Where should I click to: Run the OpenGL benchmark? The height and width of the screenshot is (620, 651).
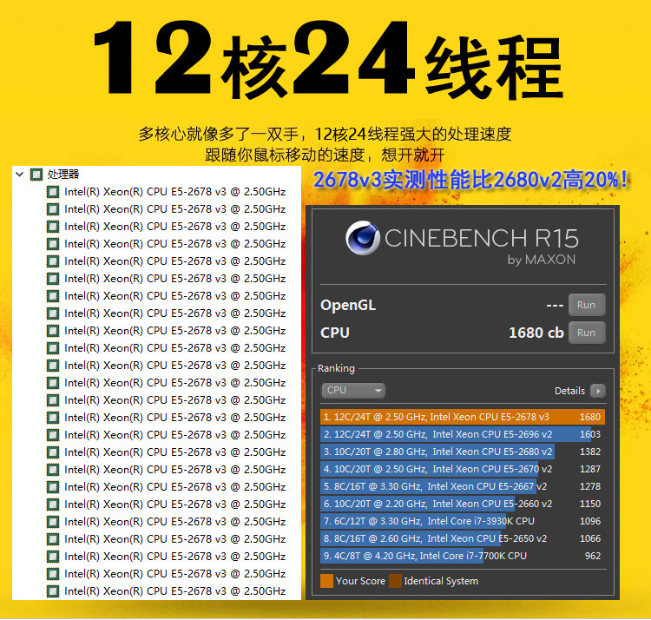coord(586,305)
